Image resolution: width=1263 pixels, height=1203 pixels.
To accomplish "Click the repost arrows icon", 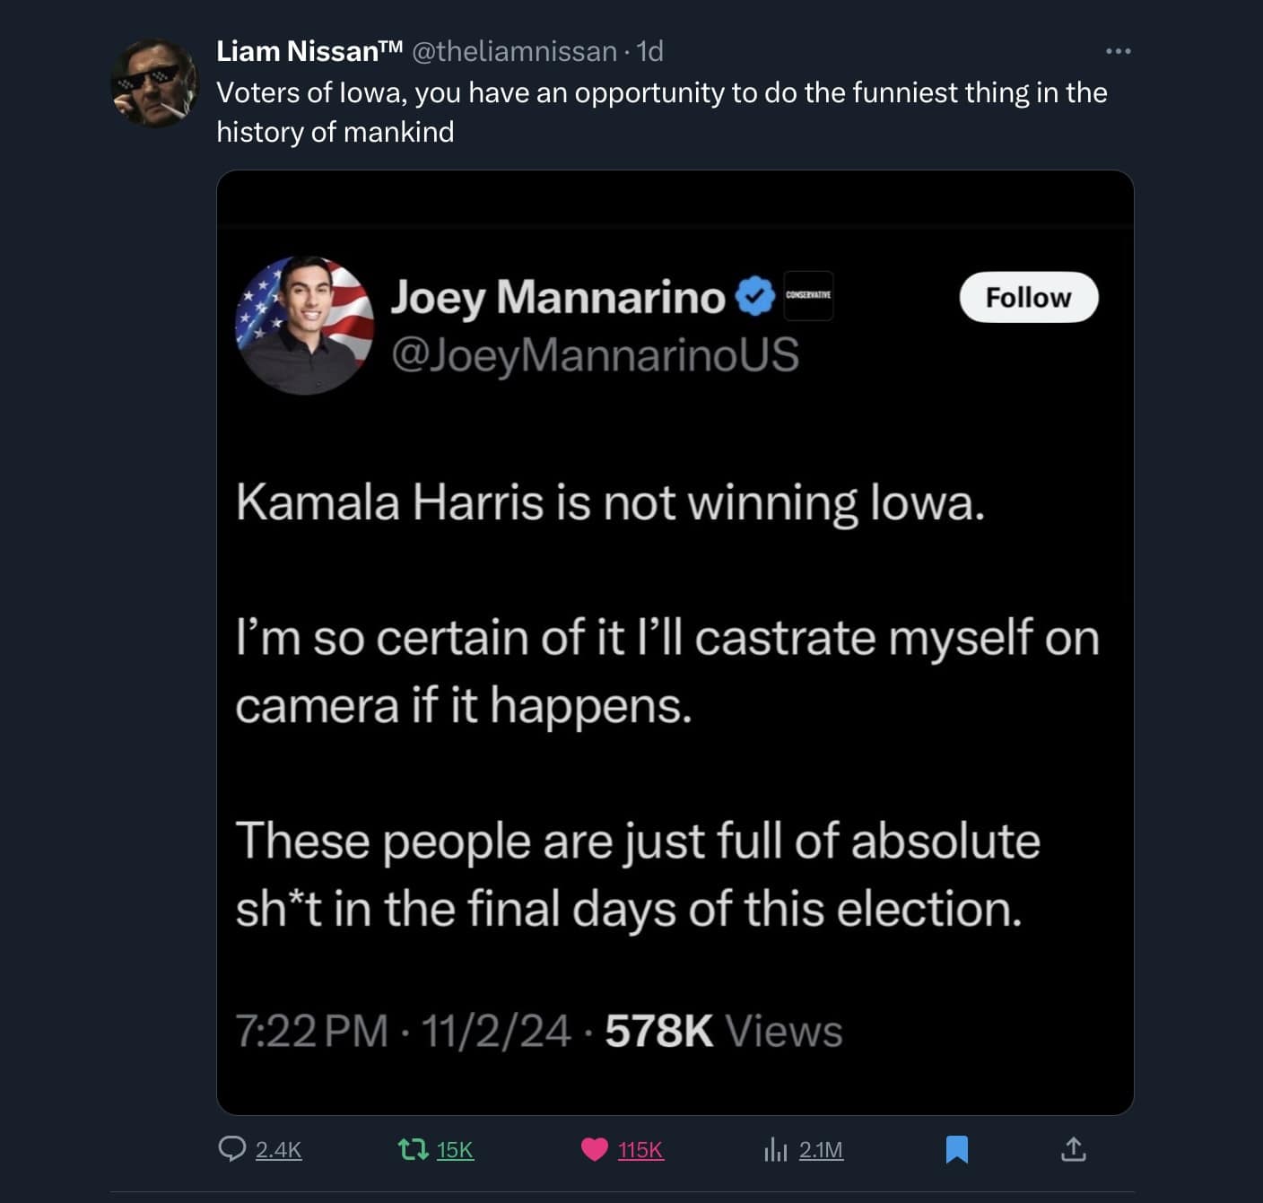I will click(414, 1149).
